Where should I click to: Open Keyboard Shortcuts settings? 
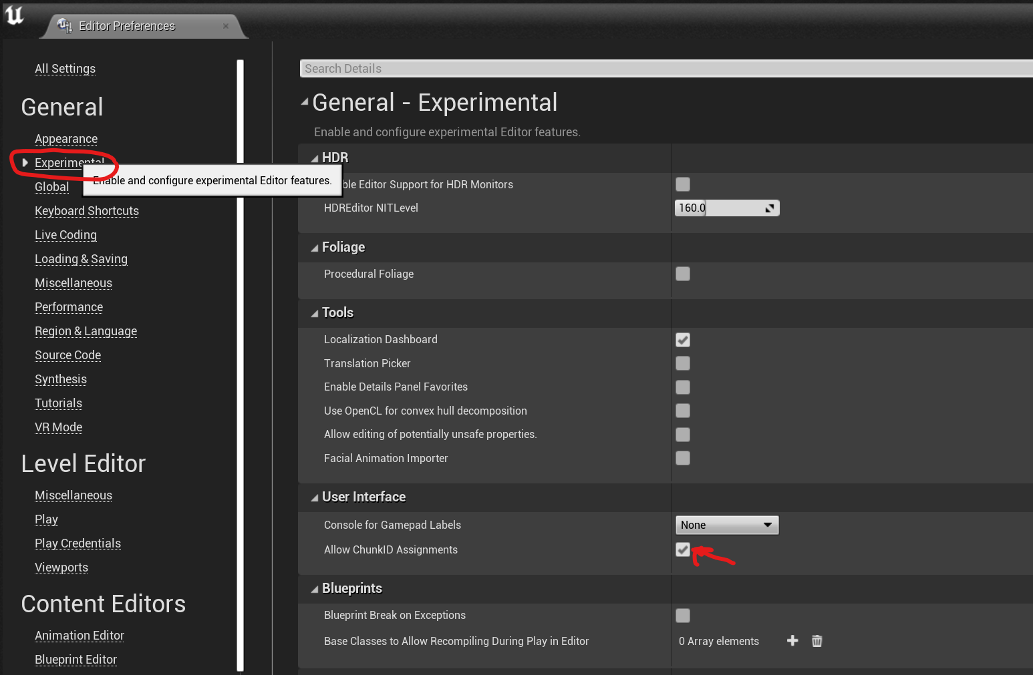coord(87,211)
